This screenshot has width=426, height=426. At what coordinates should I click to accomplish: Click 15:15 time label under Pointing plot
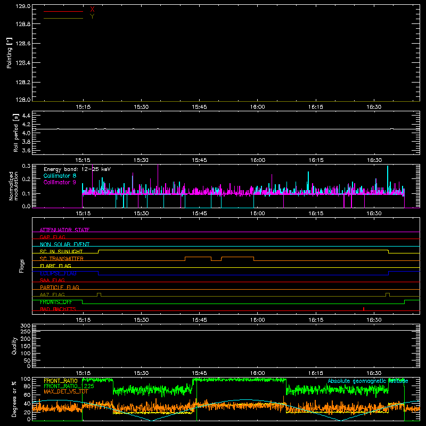tap(83, 107)
